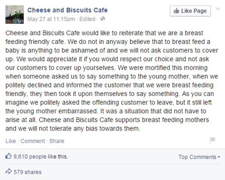Viewport: 225px width, 180px height.
Task: Choose the Share action below the post
Action: (57, 141)
